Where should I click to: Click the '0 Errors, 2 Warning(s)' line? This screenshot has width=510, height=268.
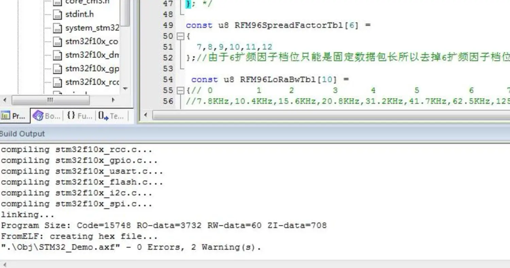click(x=131, y=247)
